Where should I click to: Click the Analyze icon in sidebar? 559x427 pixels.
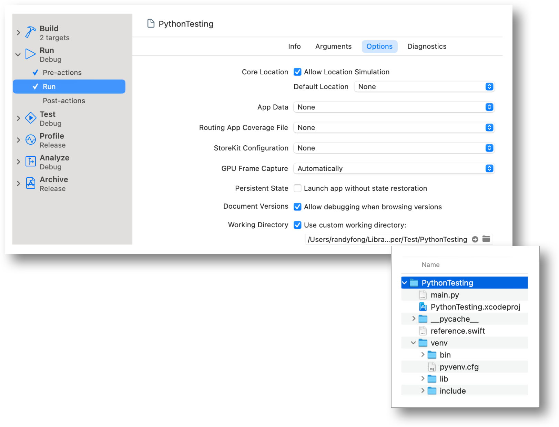click(31, 161)
